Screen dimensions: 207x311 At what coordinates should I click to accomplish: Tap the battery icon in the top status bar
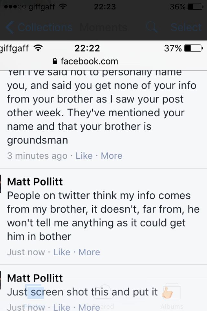pyautogui.click(x=195, y=7)
